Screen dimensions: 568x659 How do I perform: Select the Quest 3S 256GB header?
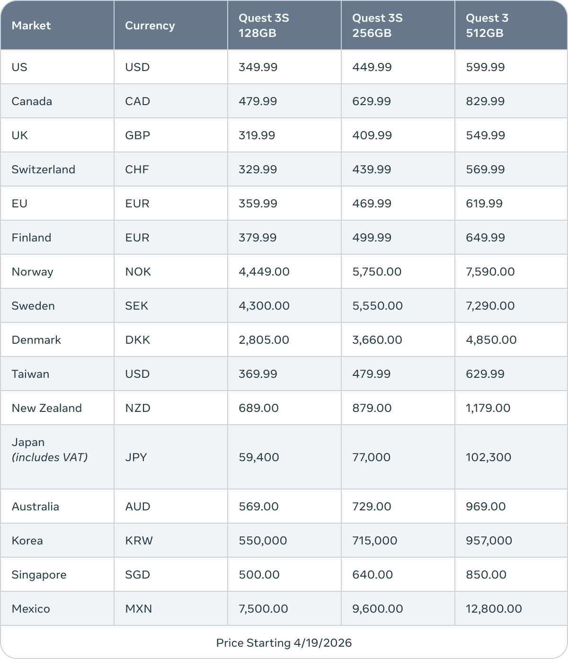click(377, 26)
